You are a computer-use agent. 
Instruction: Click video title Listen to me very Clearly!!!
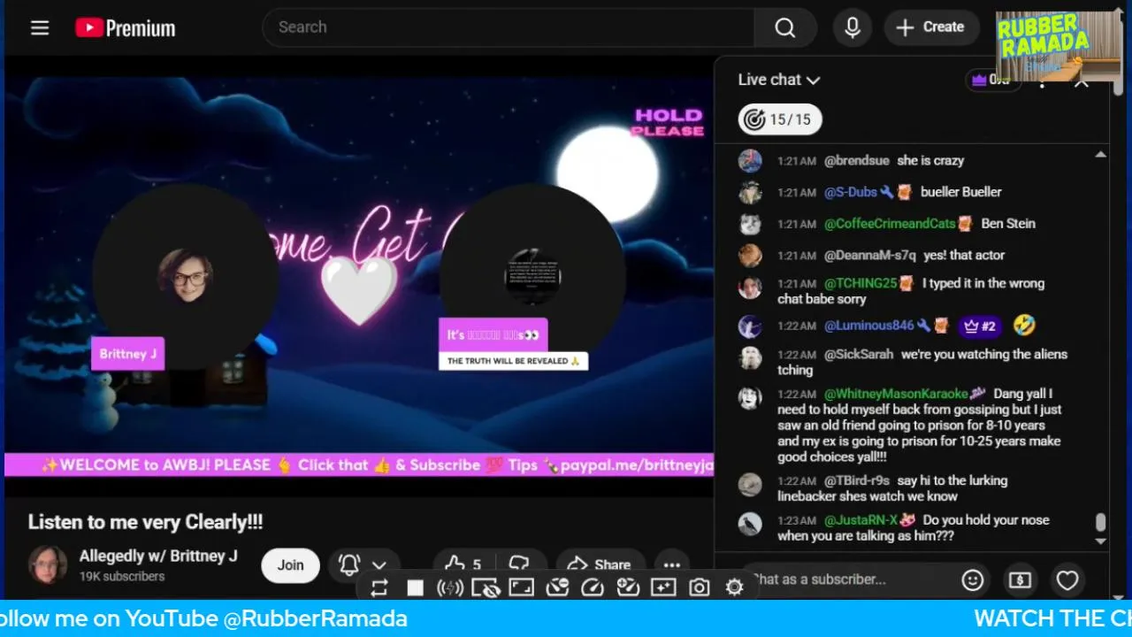[145, 522]
